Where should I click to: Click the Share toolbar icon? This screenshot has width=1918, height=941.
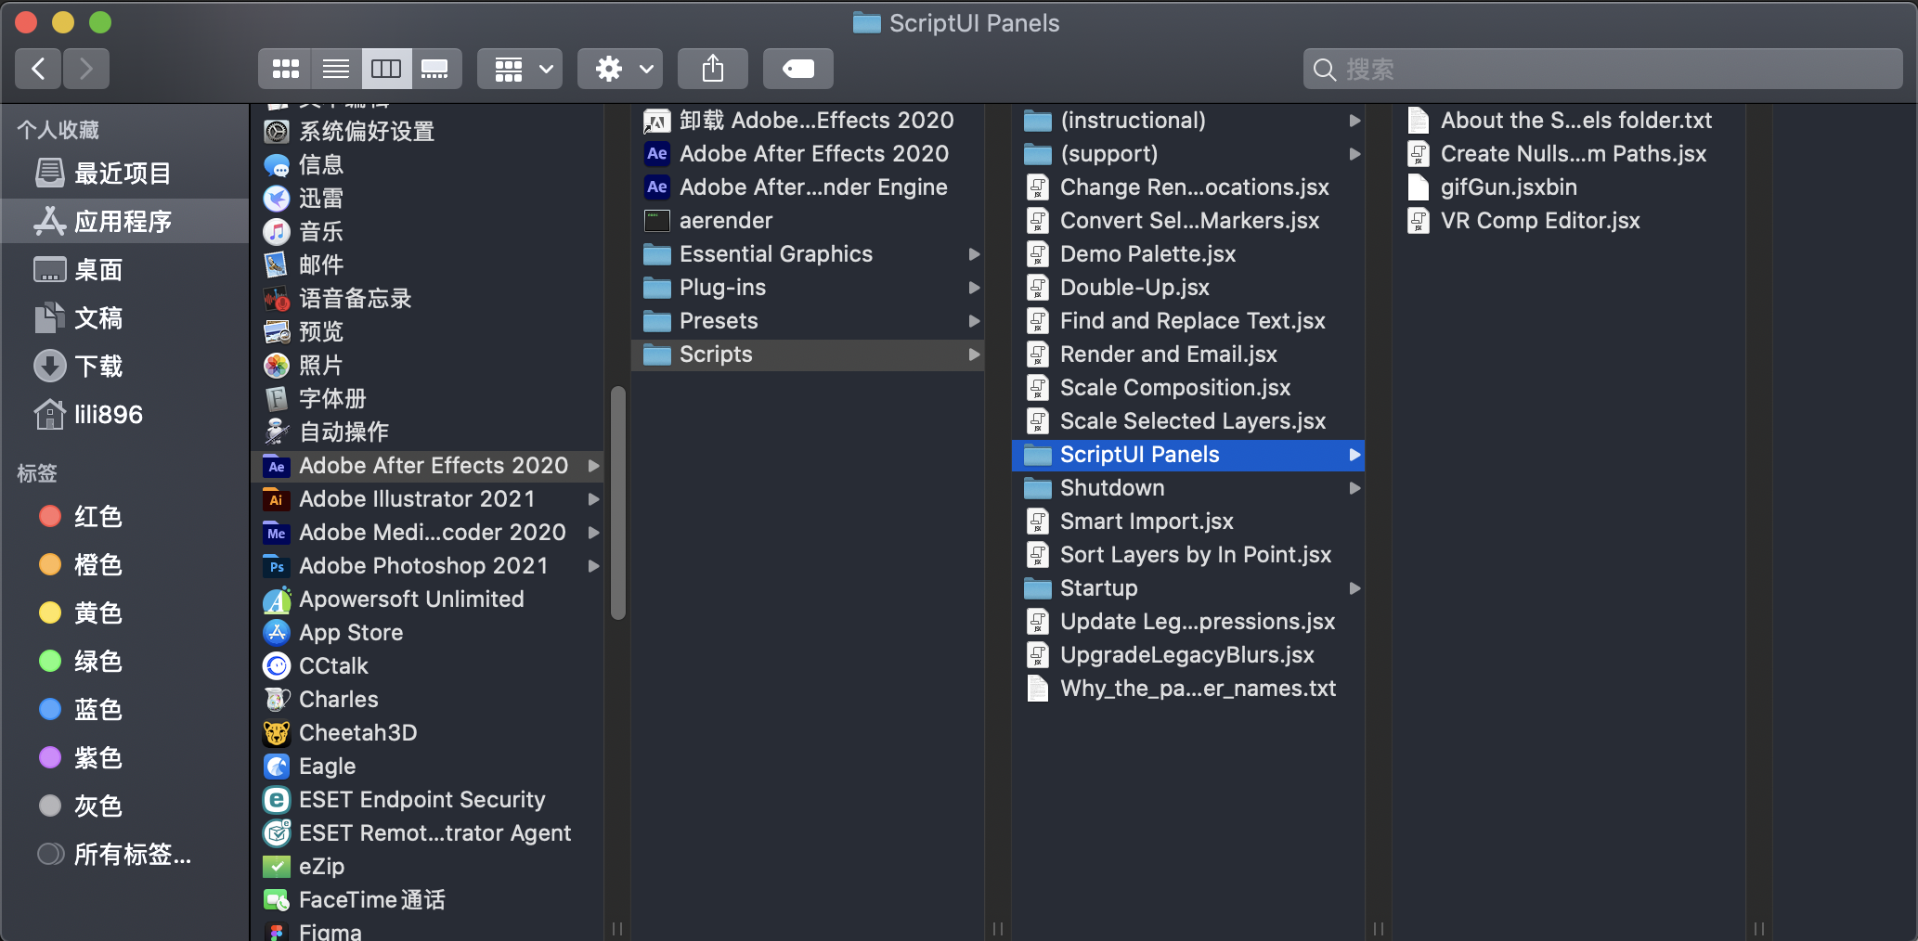pyautogui.click(x=712, y=70)
